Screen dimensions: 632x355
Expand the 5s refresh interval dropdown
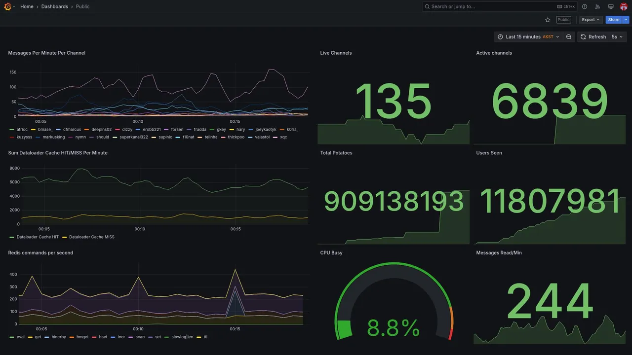point(617,37)
